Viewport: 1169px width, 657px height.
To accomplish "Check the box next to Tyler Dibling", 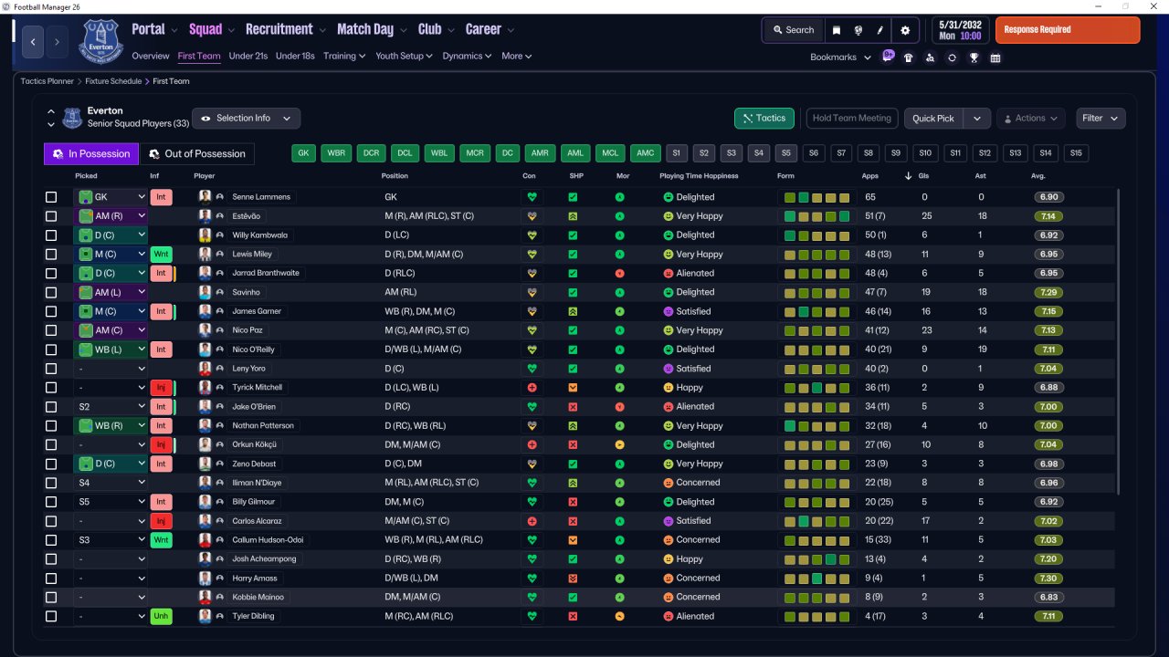I will tap(51, 617).
